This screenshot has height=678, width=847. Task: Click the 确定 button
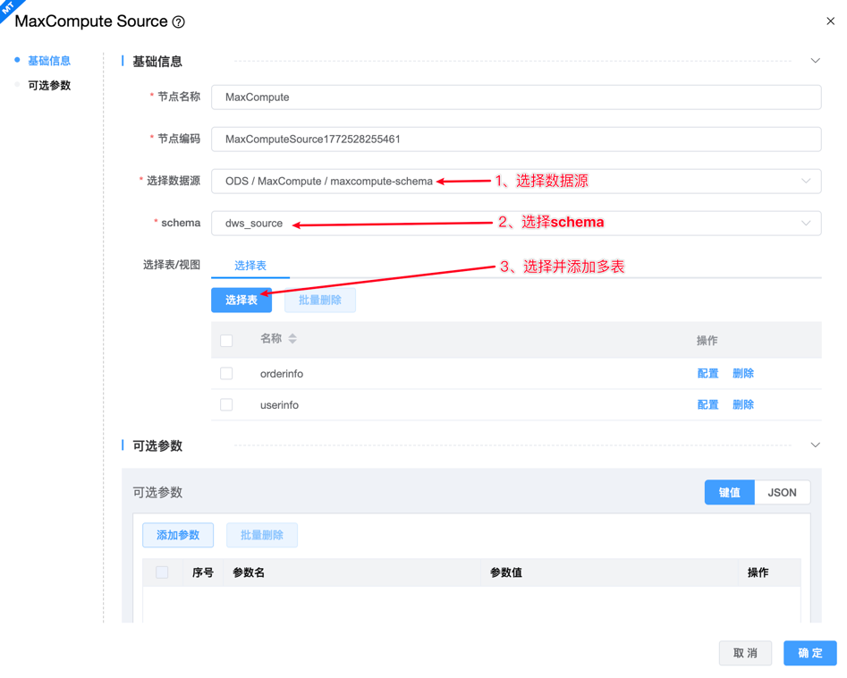(x=809, y=653)
